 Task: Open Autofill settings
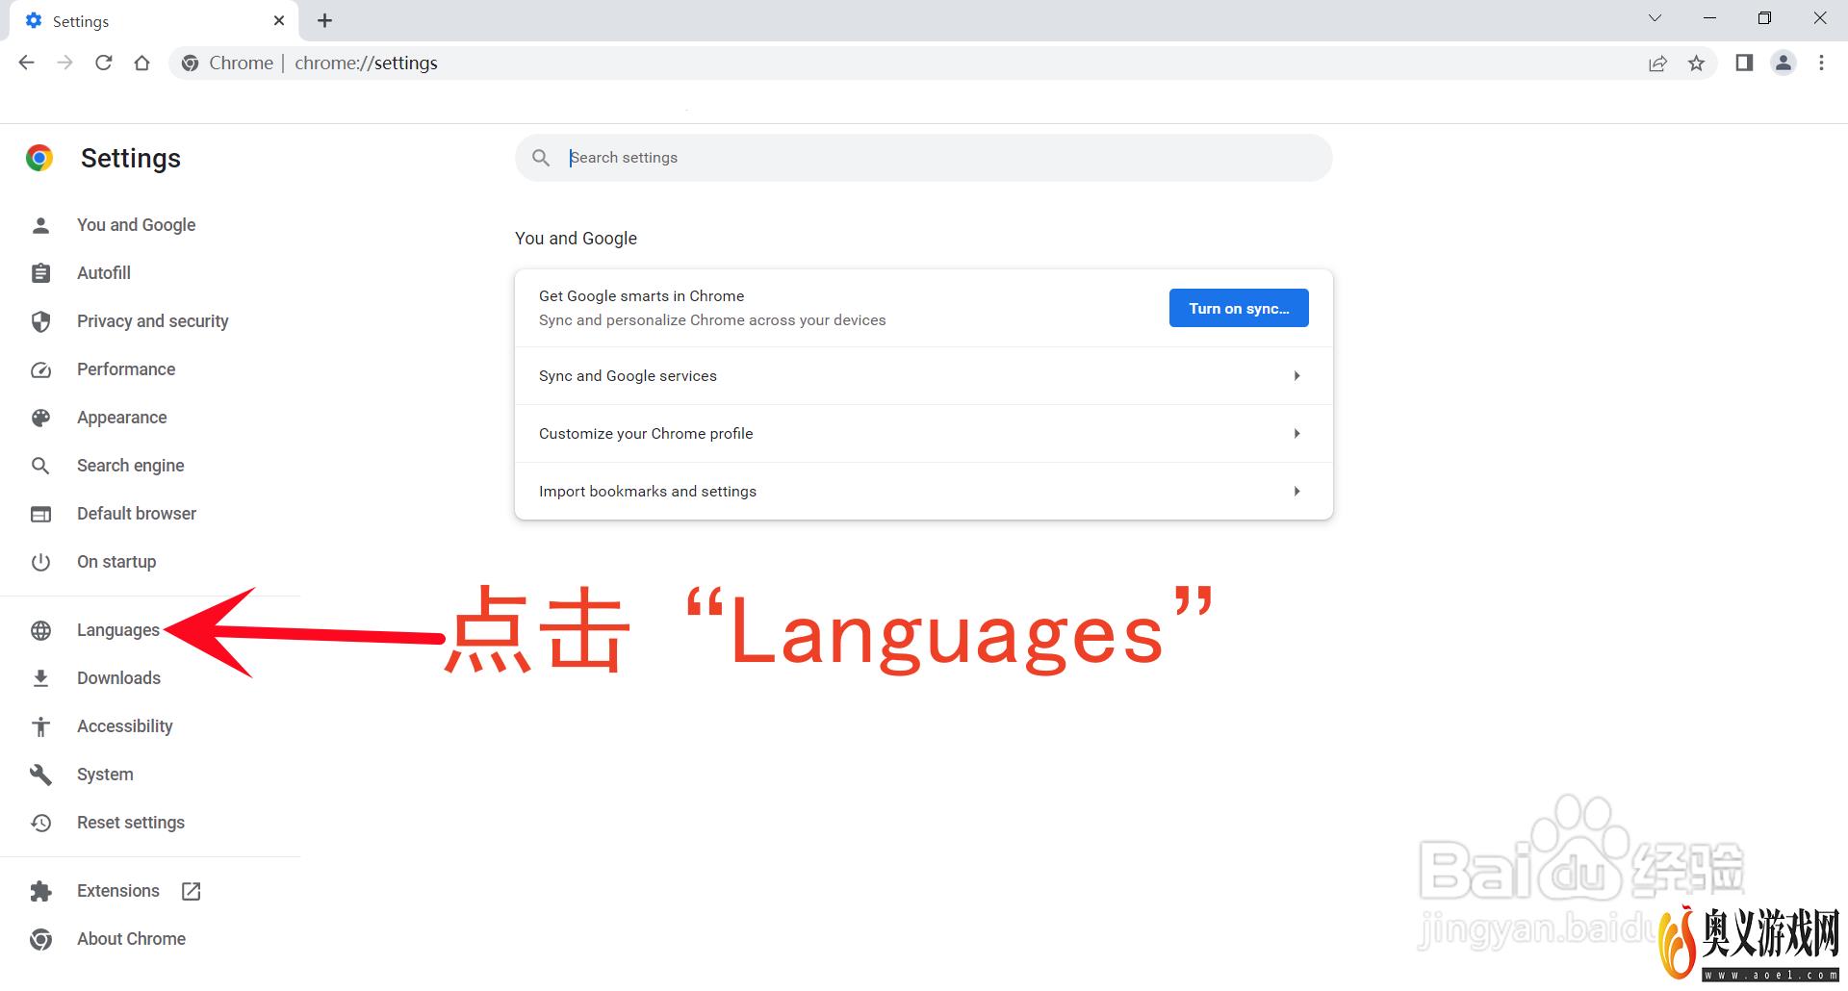(x=103, y=273)
